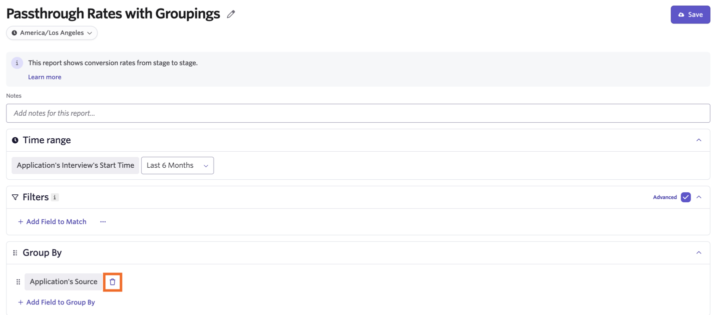The width and height of the screenshot is (717, 315).
Task: Click the Filters info icon
Action: coord(55,197)
